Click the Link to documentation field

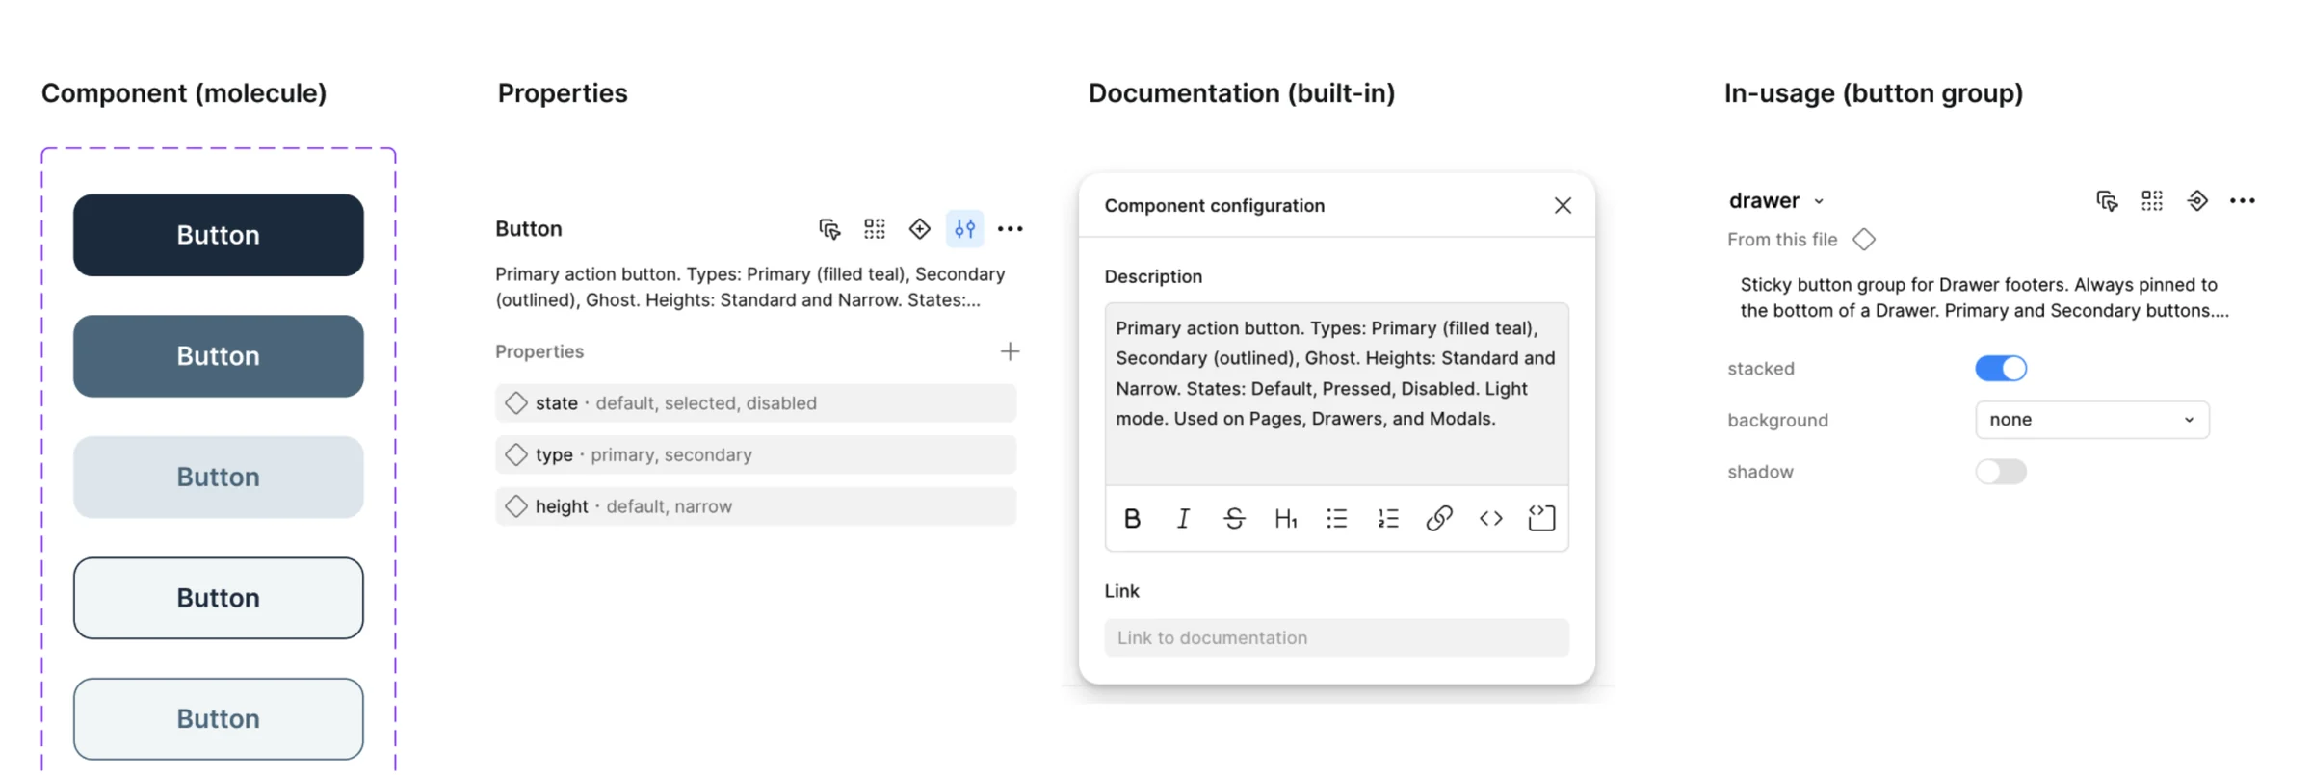pyautogui.click(x=1336, y=637)
